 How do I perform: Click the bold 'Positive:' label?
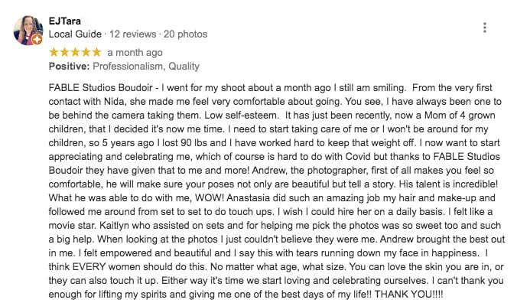[70, 67]
